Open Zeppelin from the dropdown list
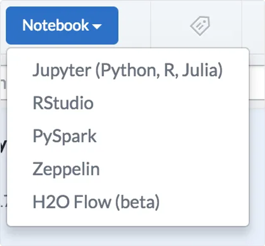The width and height of the screenshot is (265, 246). click(66, 169)
